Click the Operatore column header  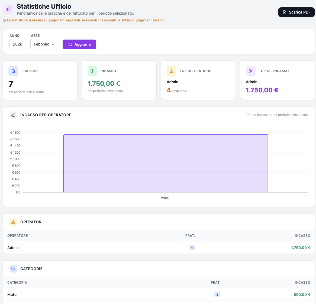18,236
